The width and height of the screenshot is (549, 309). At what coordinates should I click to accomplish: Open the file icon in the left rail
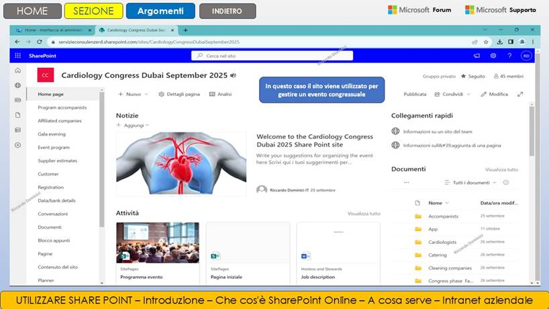pos(18,115)
